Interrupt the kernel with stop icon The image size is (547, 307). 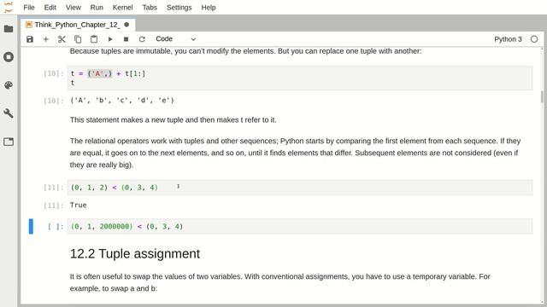[x=126, y=39]
